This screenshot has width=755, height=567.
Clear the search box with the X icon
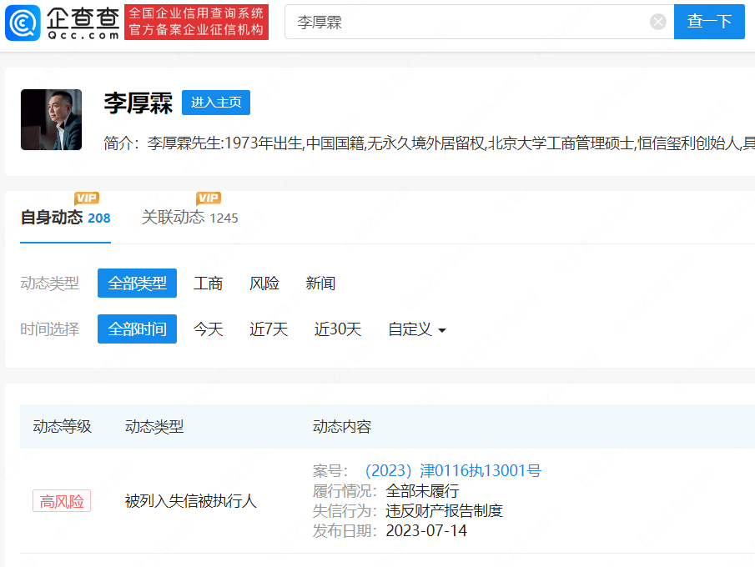658,22
